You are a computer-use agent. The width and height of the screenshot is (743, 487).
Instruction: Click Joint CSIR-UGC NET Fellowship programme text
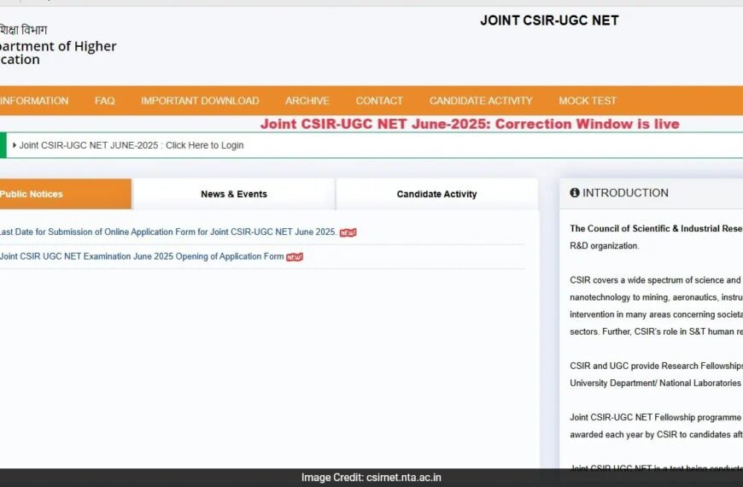pos(656,417)
